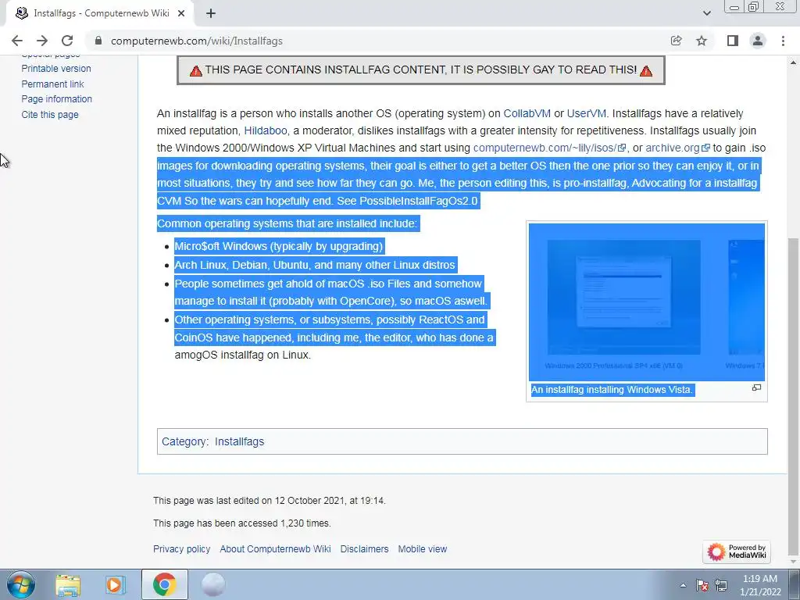Focus the address bar URL
This screenshot has width=800, height=600.
coord(196,41)
